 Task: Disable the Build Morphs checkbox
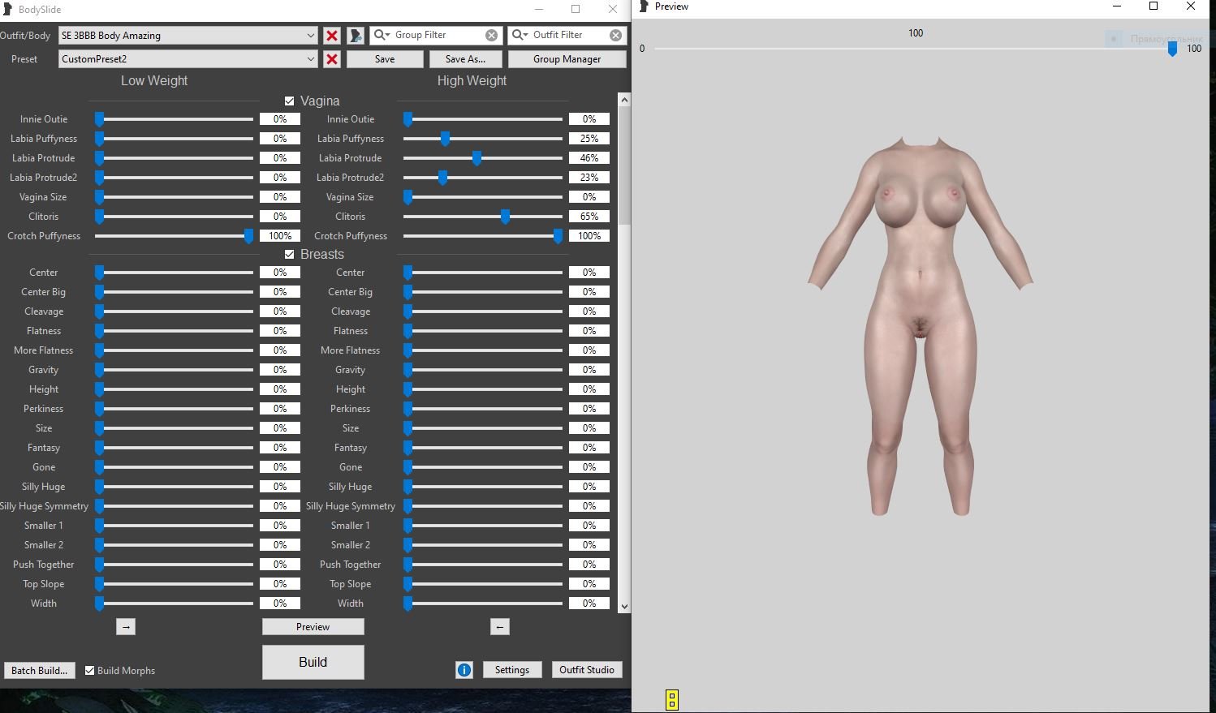pyautogui.click(x=90, y=671)
